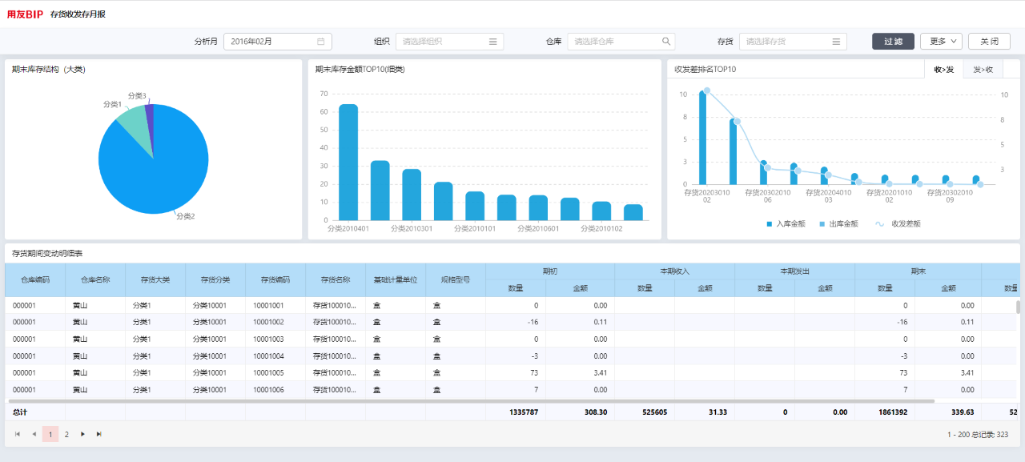
Task: Click the total amount 308.30
Action: point(596,412)
